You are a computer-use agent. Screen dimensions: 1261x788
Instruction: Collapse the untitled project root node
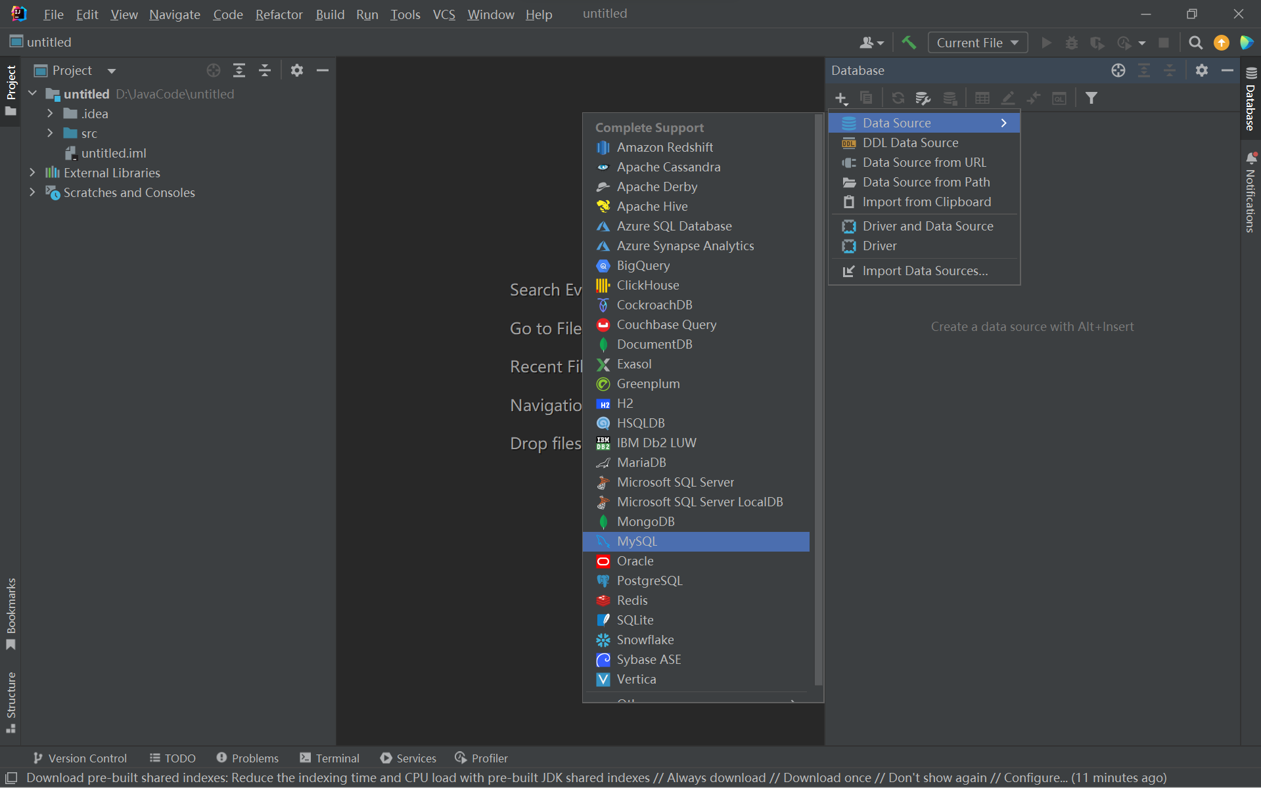[x=32, y=93]
